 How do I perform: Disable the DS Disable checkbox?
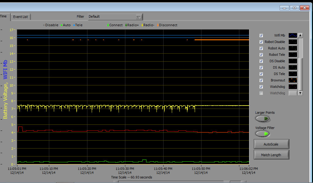click(x=261, y=61)
